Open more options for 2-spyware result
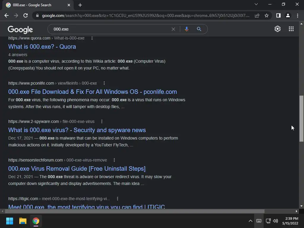The height and width of the screenshot is (228, 304). point(102,121)
